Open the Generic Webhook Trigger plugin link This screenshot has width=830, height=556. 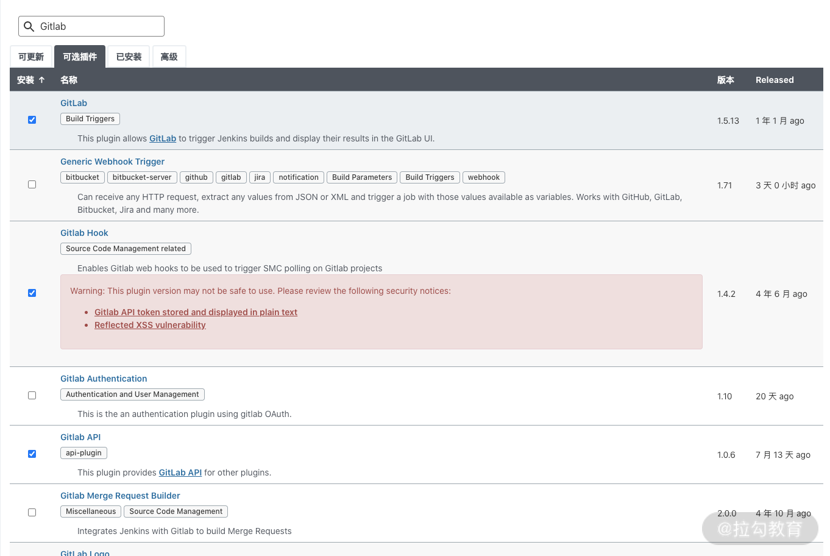pyautogui.click(x=112, y=162)
